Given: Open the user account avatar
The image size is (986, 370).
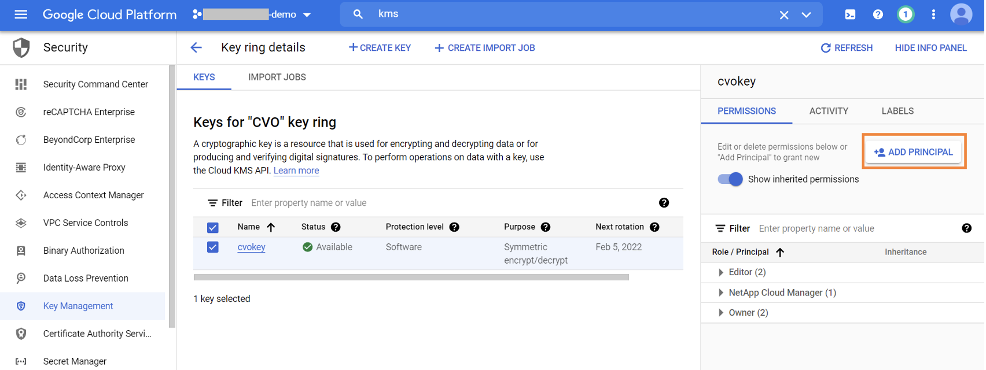Looking at the screenshot, I should coord(961,14).
